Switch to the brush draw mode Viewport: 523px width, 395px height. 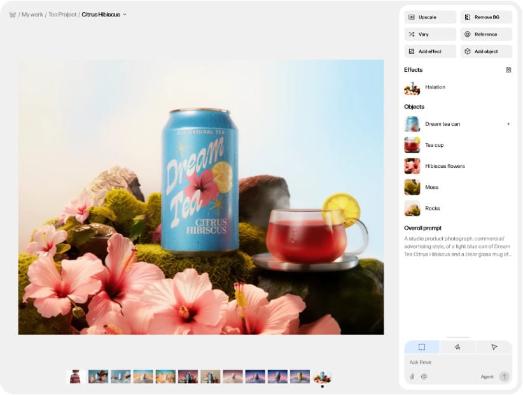coord(457,347)
